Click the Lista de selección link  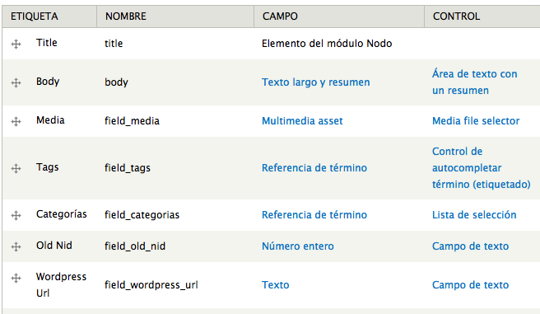point(474,215)
